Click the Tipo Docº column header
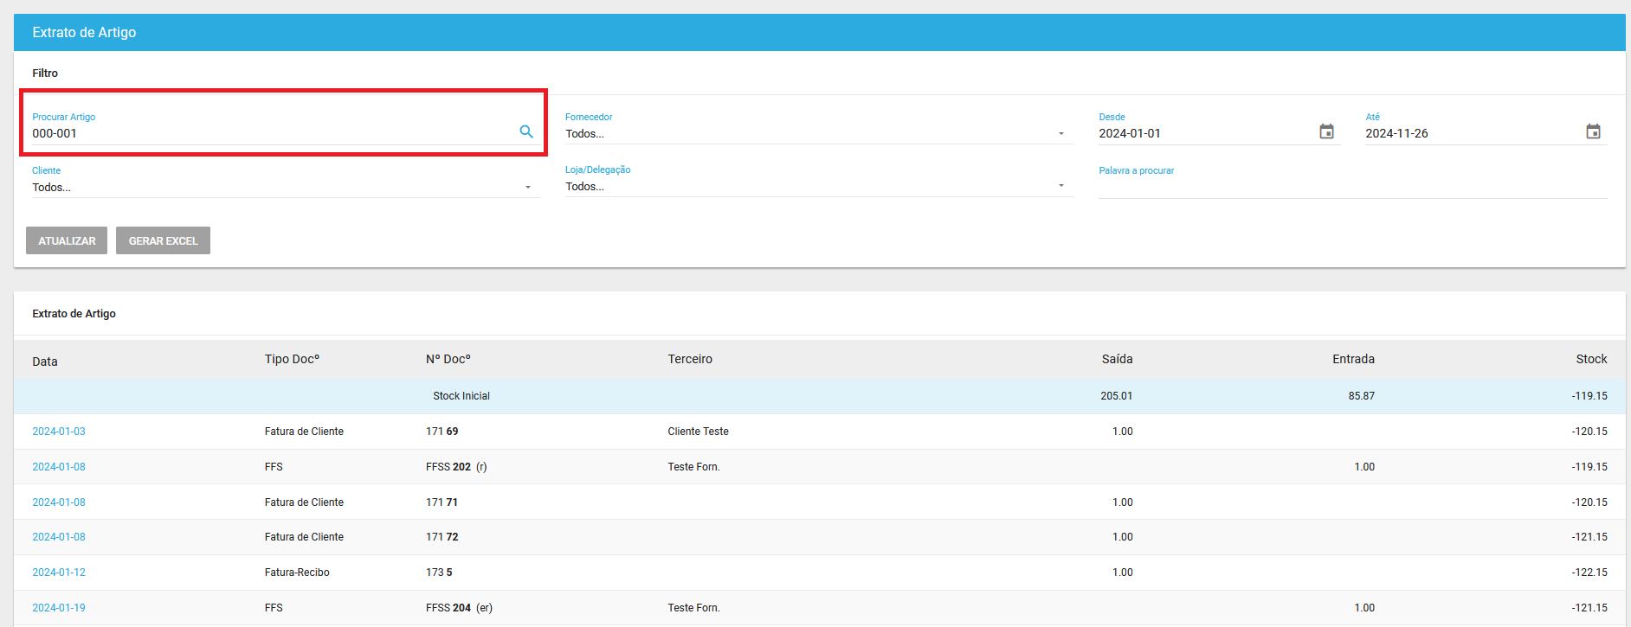This screenshot has height=627, width=1631. [x=292, y=359]
